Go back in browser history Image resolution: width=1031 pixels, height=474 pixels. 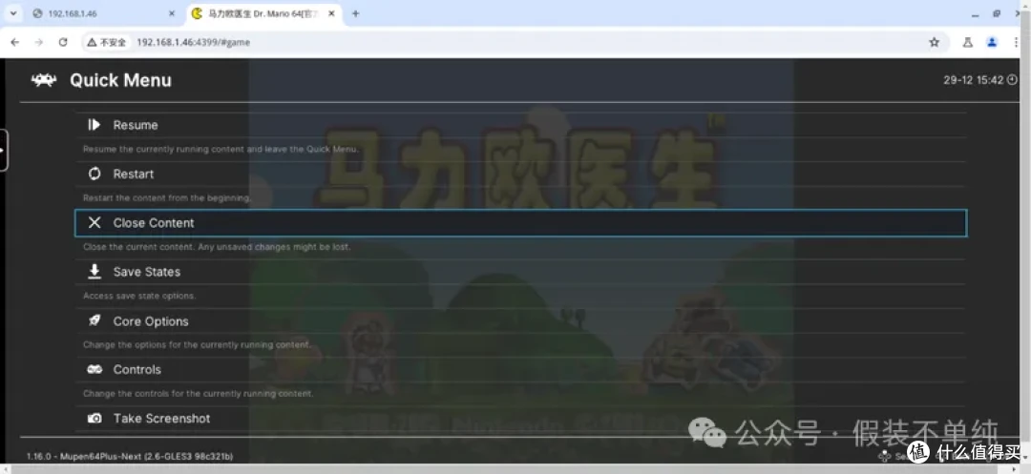tap(15, 42)
